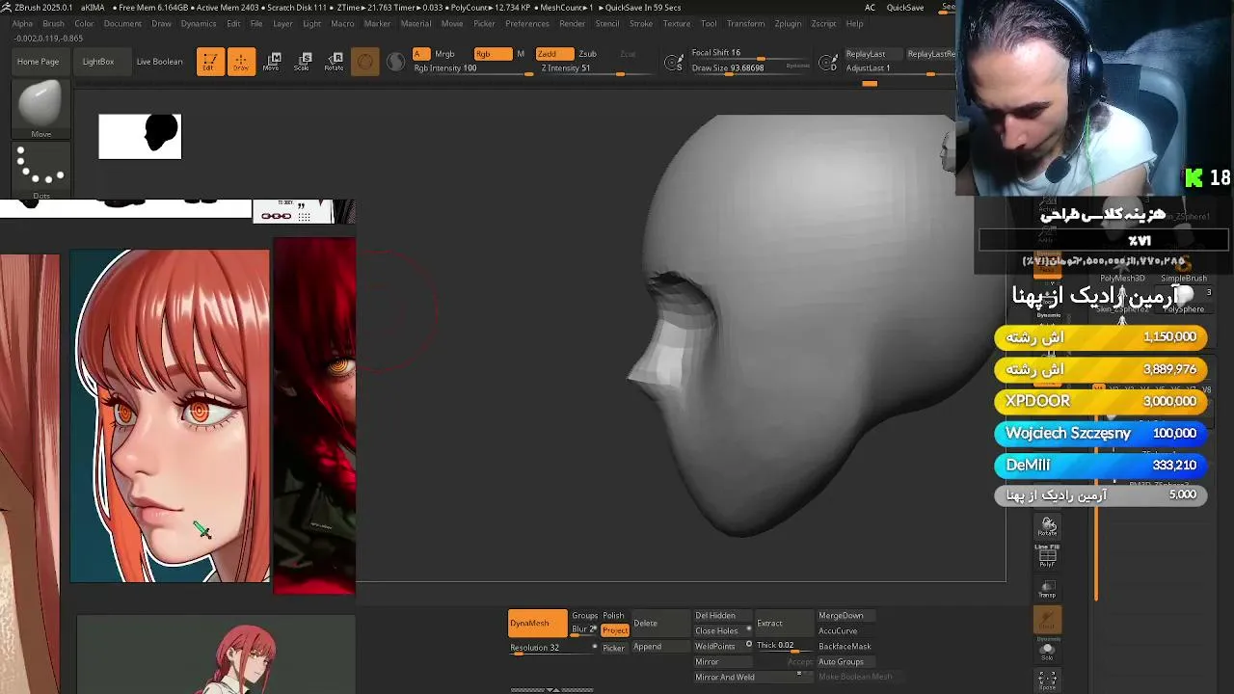Open the Stroke menu
The image size is (1234, 694).
coord(641,23)
